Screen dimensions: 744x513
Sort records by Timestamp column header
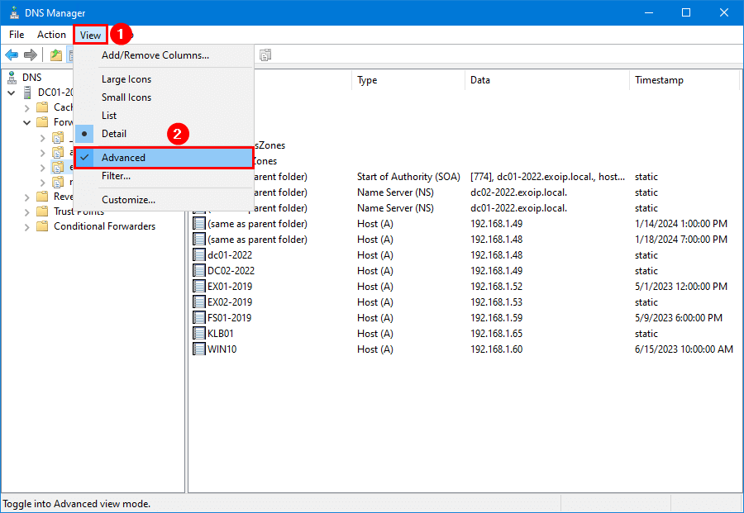(x=659, y=80)
